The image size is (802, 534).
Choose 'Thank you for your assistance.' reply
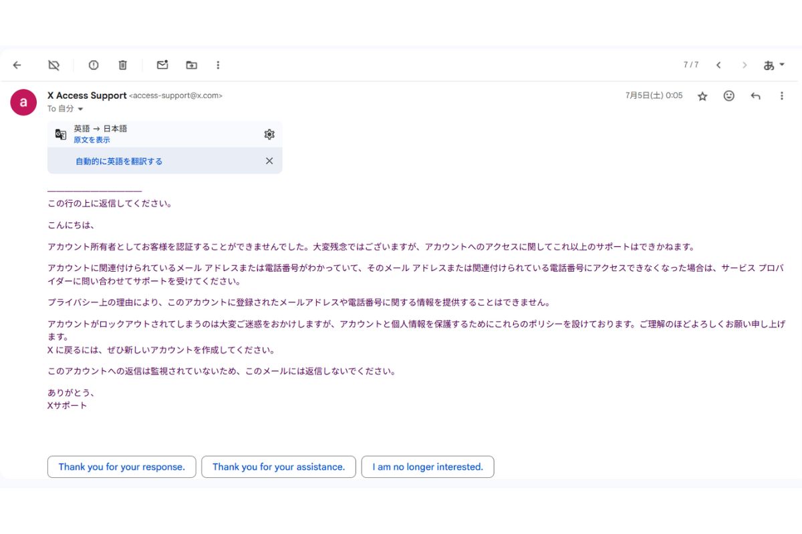tap(279, 467)
